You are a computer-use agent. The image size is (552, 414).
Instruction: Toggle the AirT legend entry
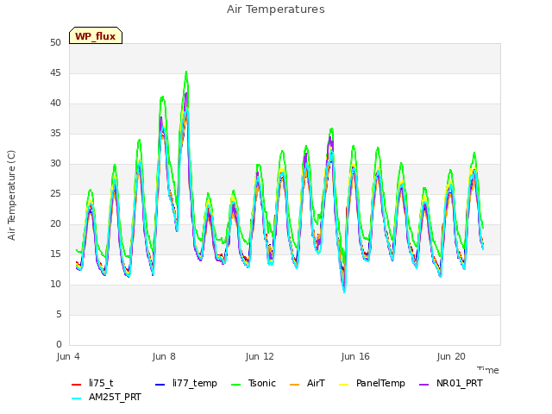307,383
